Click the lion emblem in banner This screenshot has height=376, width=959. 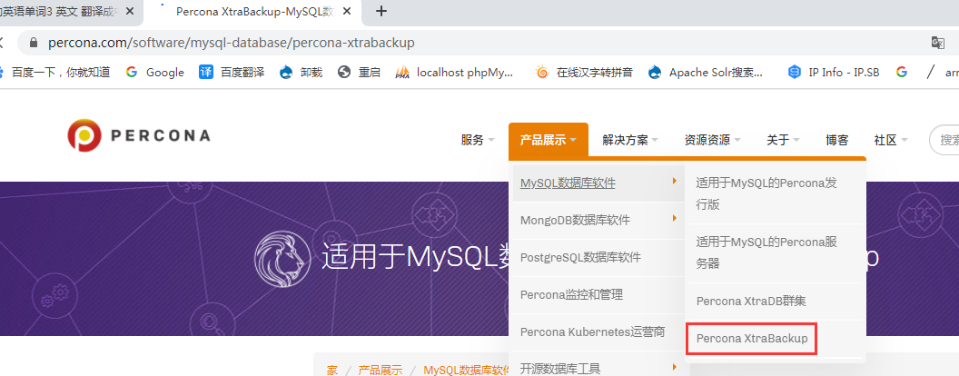pos(282,258)
